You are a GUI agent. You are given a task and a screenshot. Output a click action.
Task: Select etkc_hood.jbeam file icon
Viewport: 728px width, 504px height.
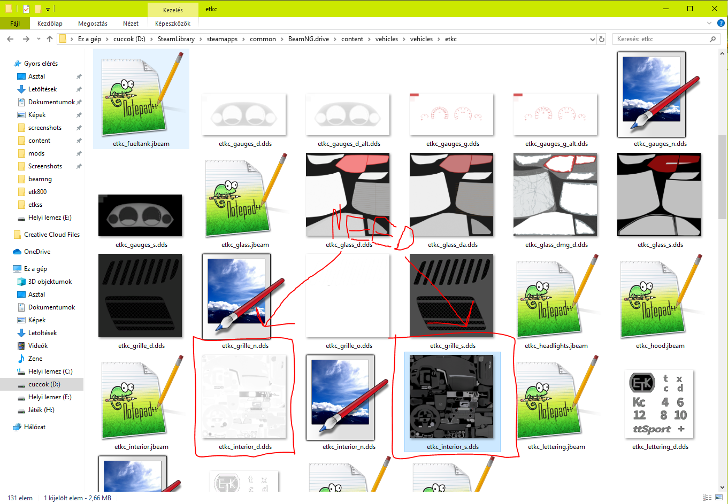[x=661, y=296]
